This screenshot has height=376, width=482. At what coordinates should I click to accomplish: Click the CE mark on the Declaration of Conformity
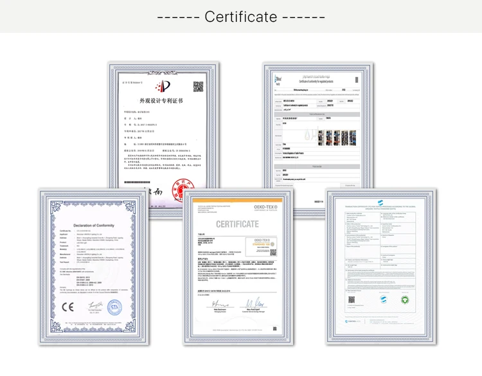coord(68,307)
